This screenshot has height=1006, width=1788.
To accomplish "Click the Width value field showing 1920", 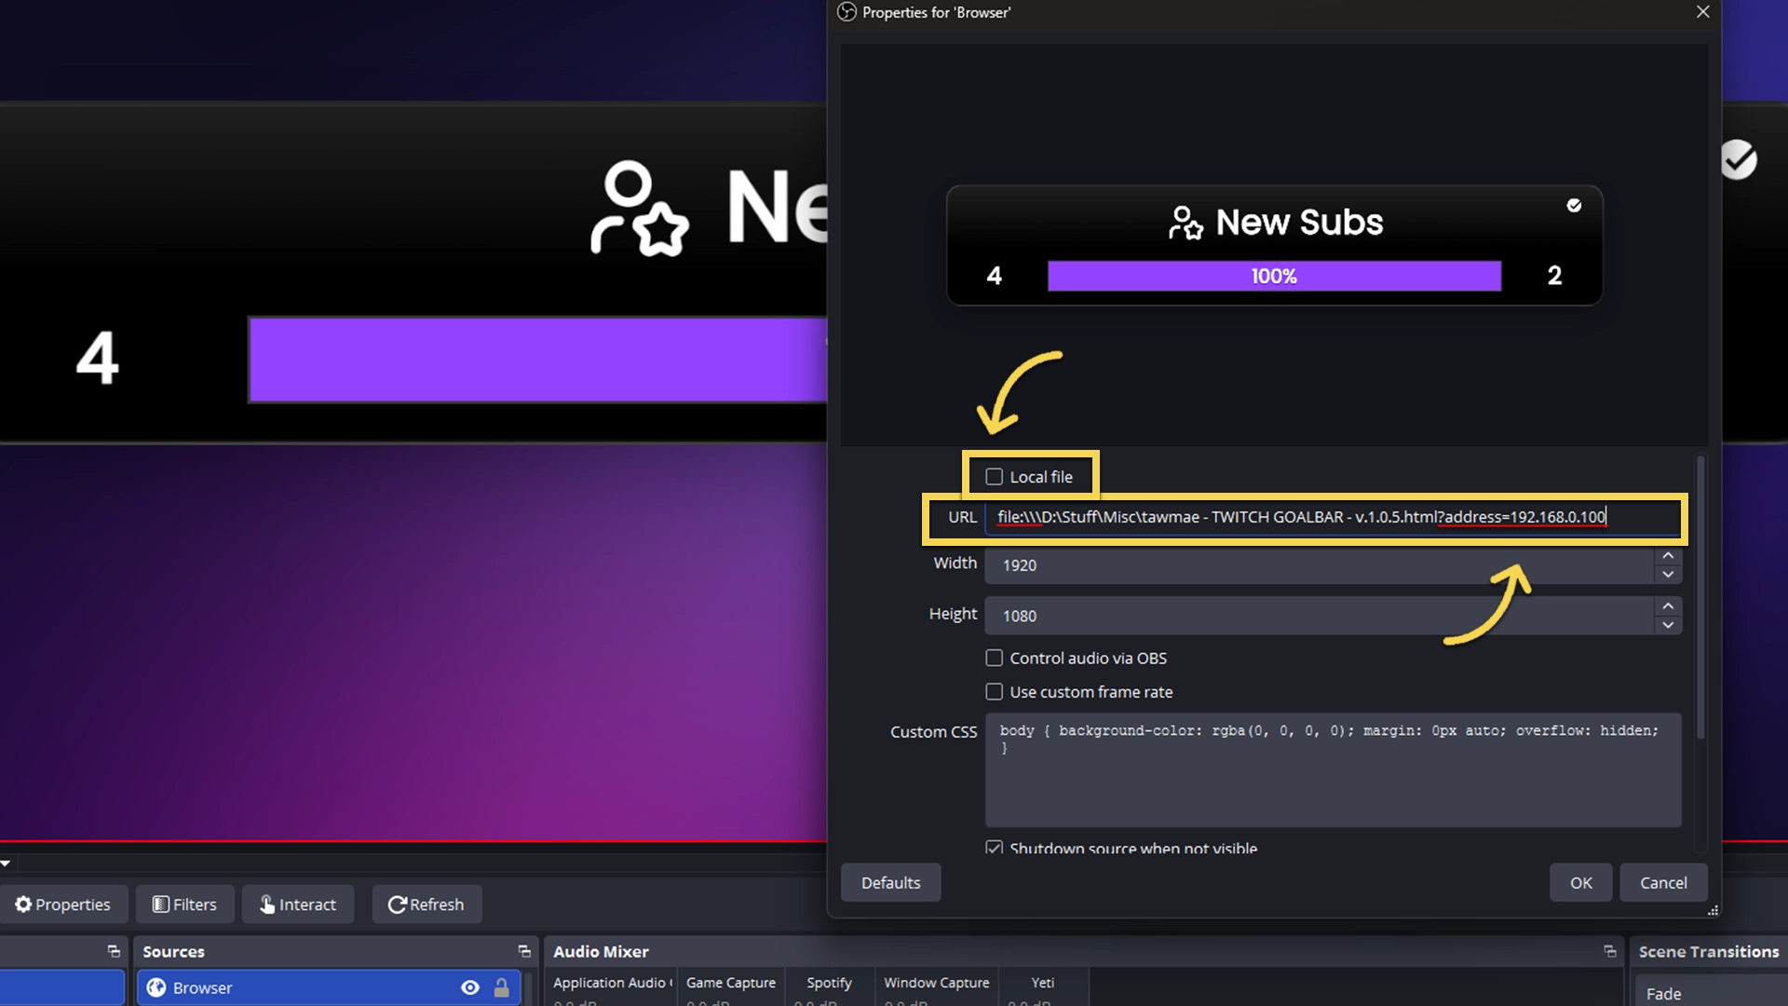I will (x=1320, y=565).
